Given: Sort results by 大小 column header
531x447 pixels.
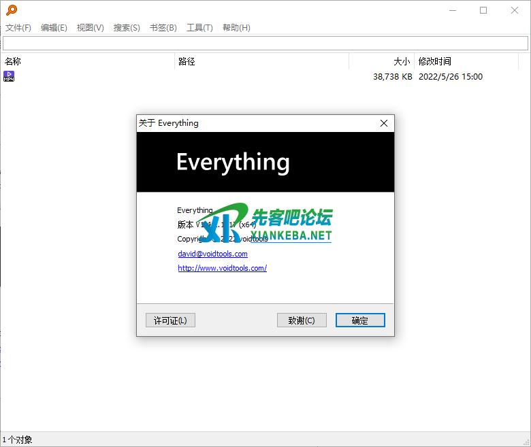Looking at the screenshot, I should [x=381, y=61].
